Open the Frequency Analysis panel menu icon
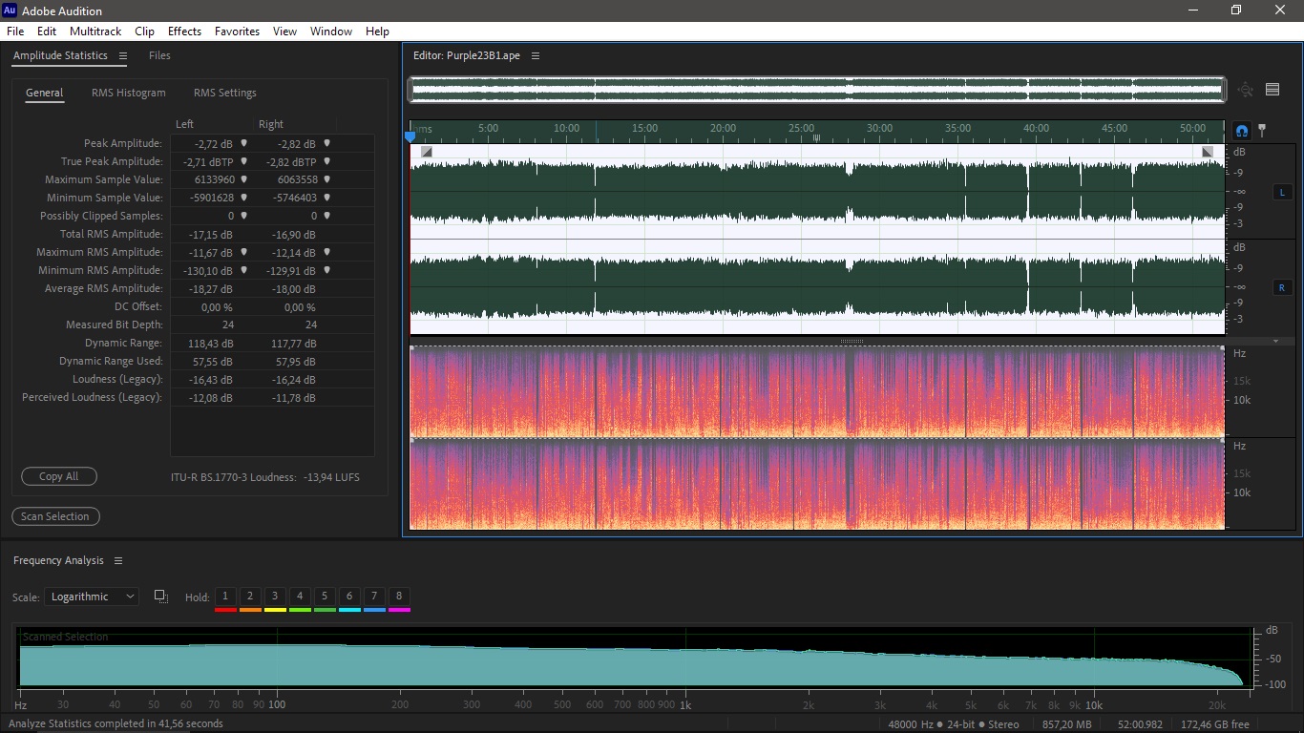 [118, 561]
